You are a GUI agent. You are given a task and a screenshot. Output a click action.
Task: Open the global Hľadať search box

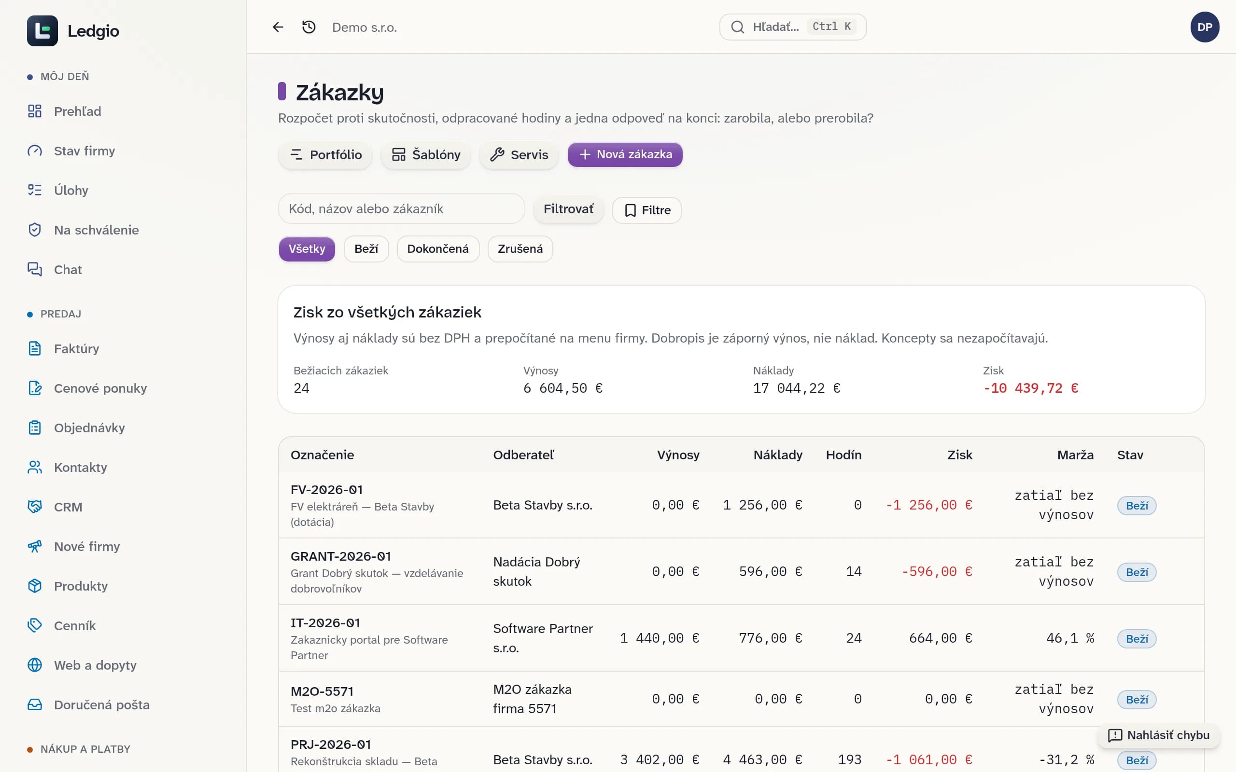coord(793,27)
